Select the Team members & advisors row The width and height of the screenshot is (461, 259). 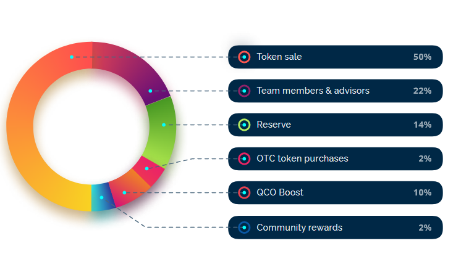click(336, 91)
